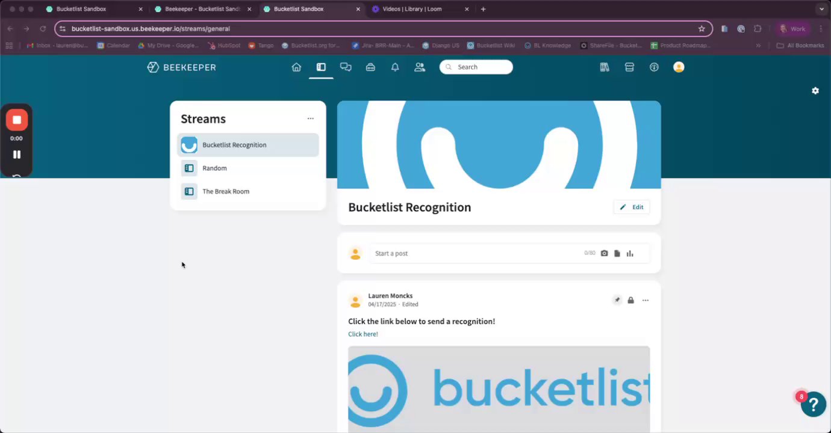Screen dimensions: 831x433
Task: Open the bucketlist image in post
Action: coord(499,389)
